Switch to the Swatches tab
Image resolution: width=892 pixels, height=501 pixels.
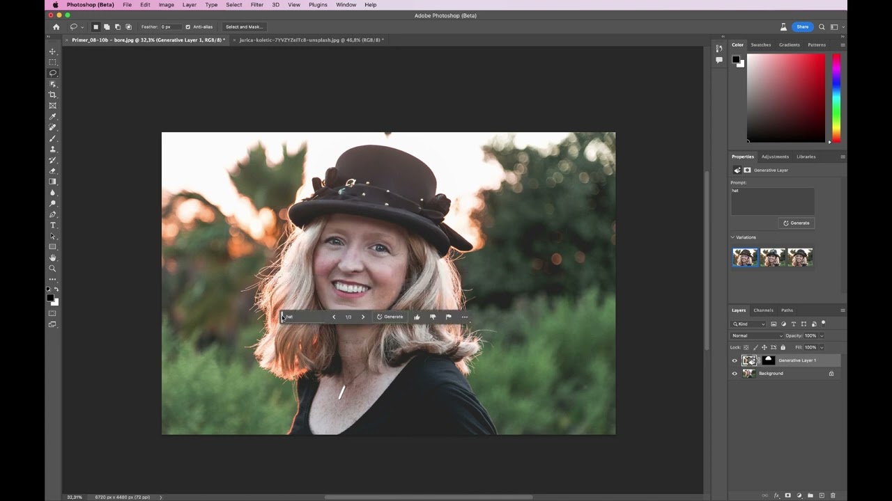tap(761, 45)
